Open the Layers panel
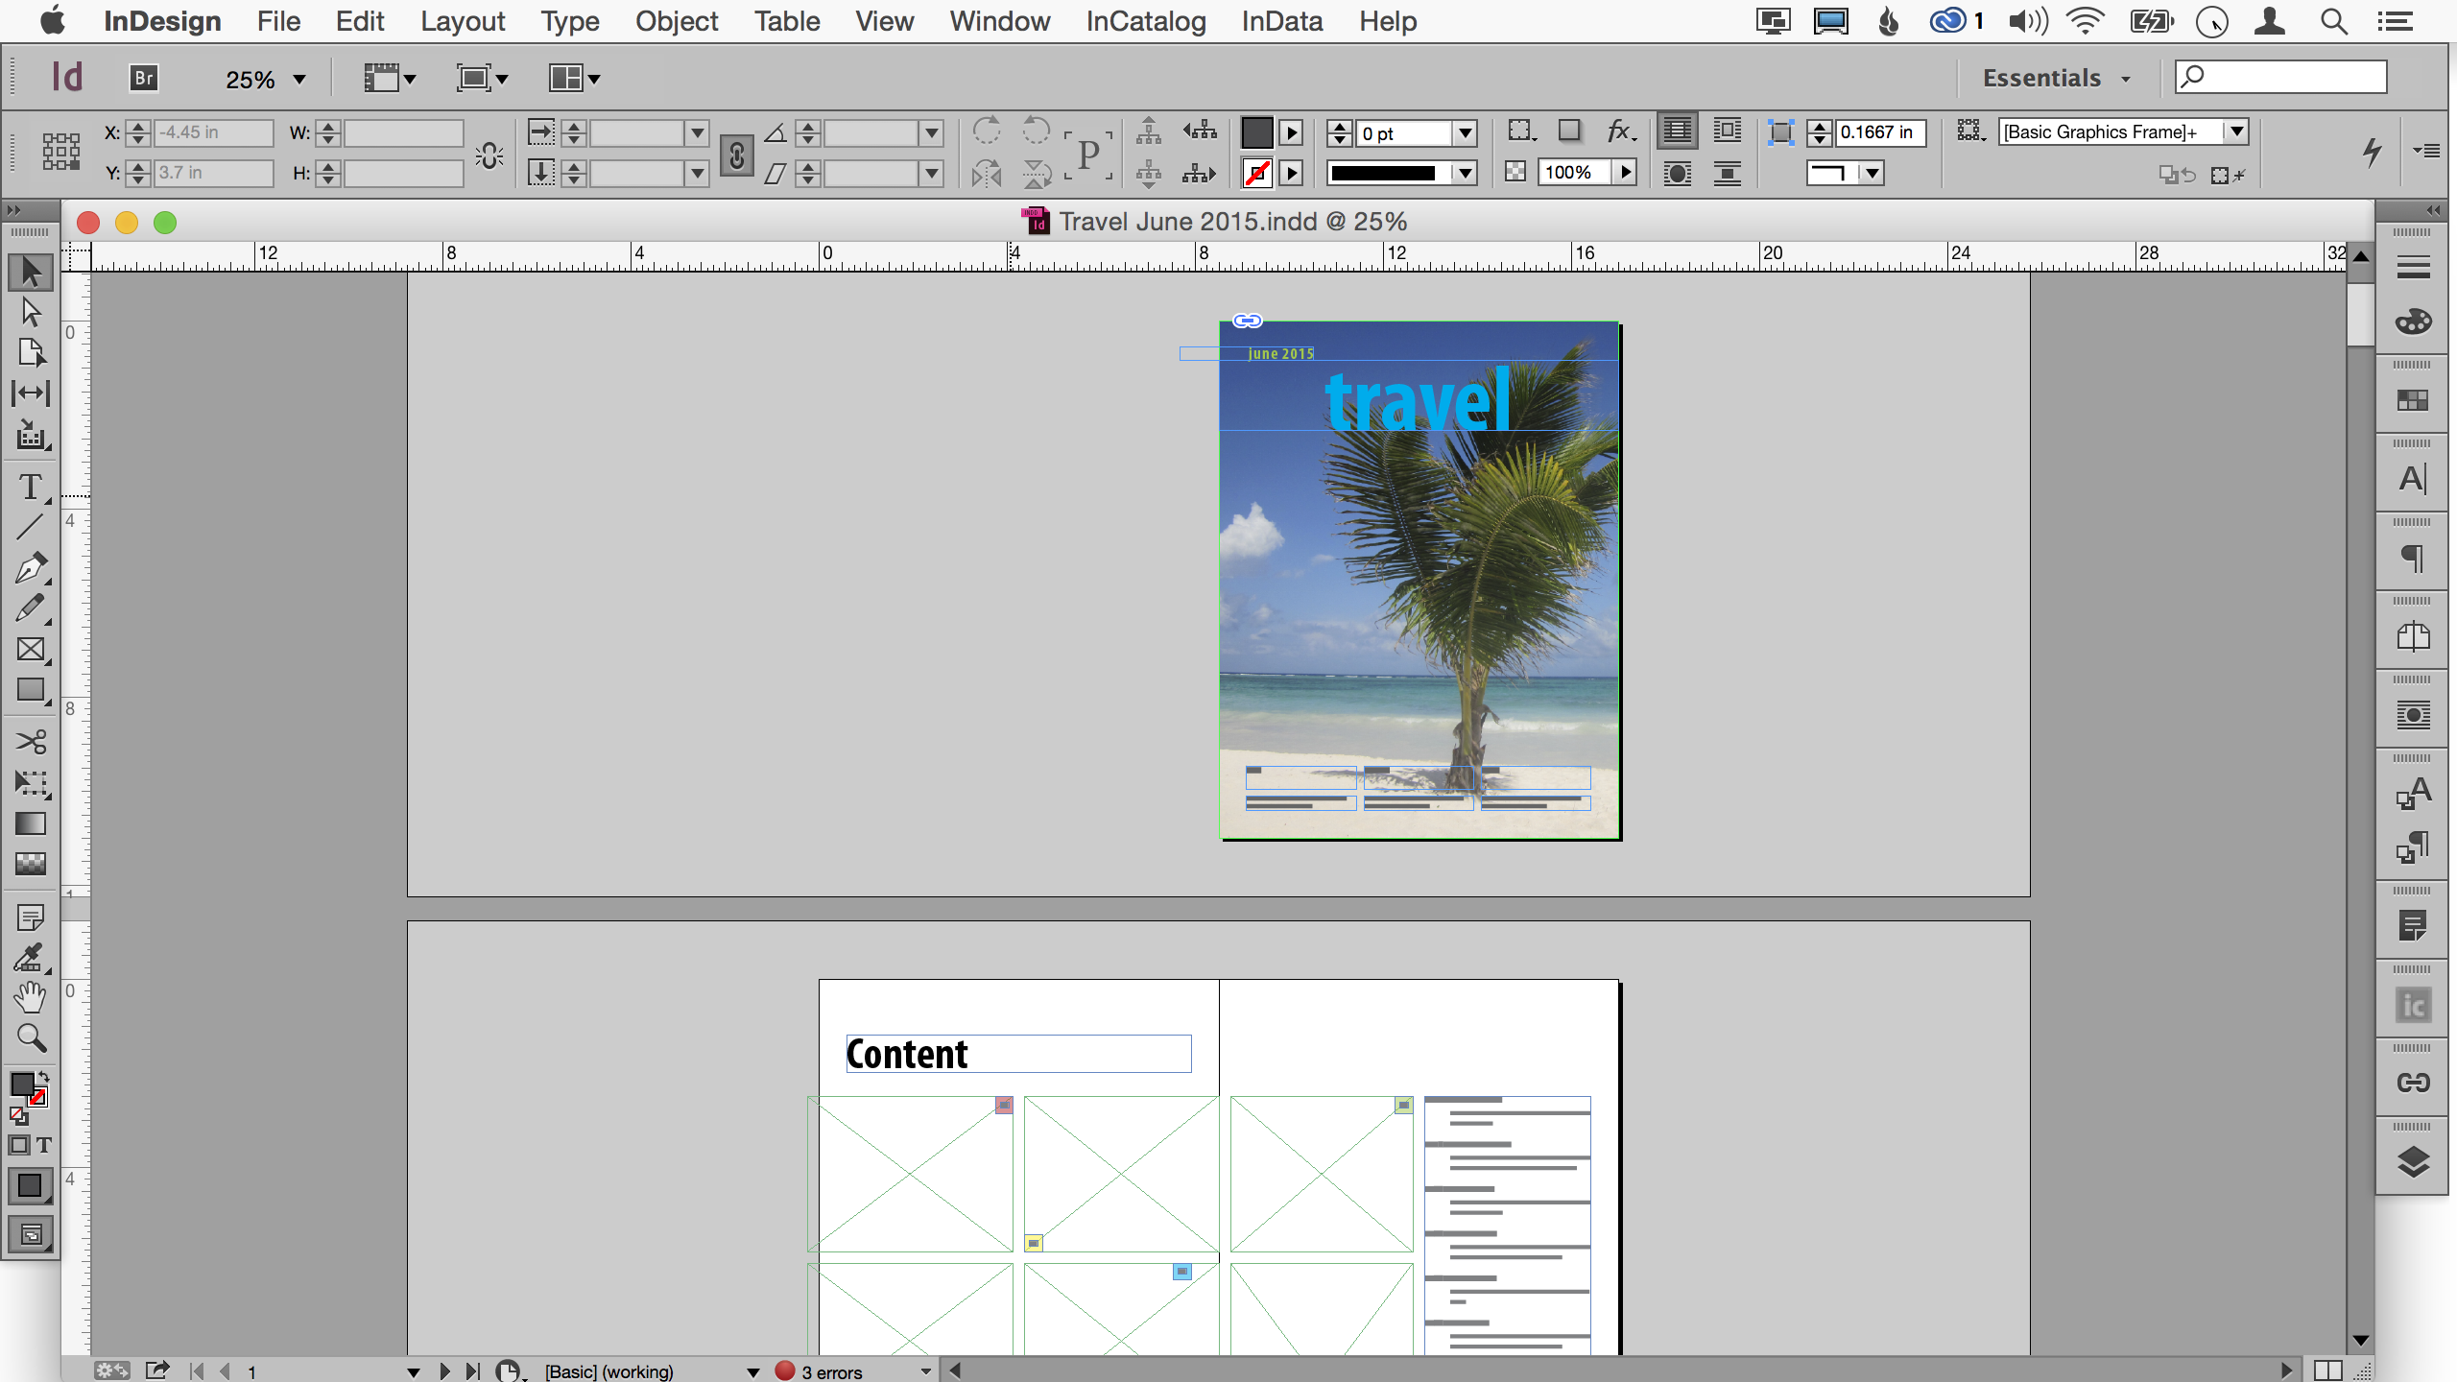This screenshot has height=1382, width=2457. click(2413, 1162)
